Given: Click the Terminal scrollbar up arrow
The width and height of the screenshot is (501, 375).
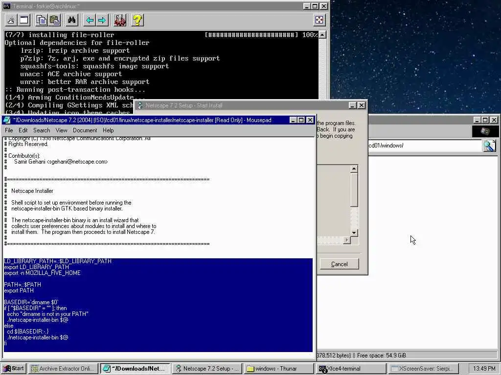Looking at the screenshot, I should click(x=322, y=35).
